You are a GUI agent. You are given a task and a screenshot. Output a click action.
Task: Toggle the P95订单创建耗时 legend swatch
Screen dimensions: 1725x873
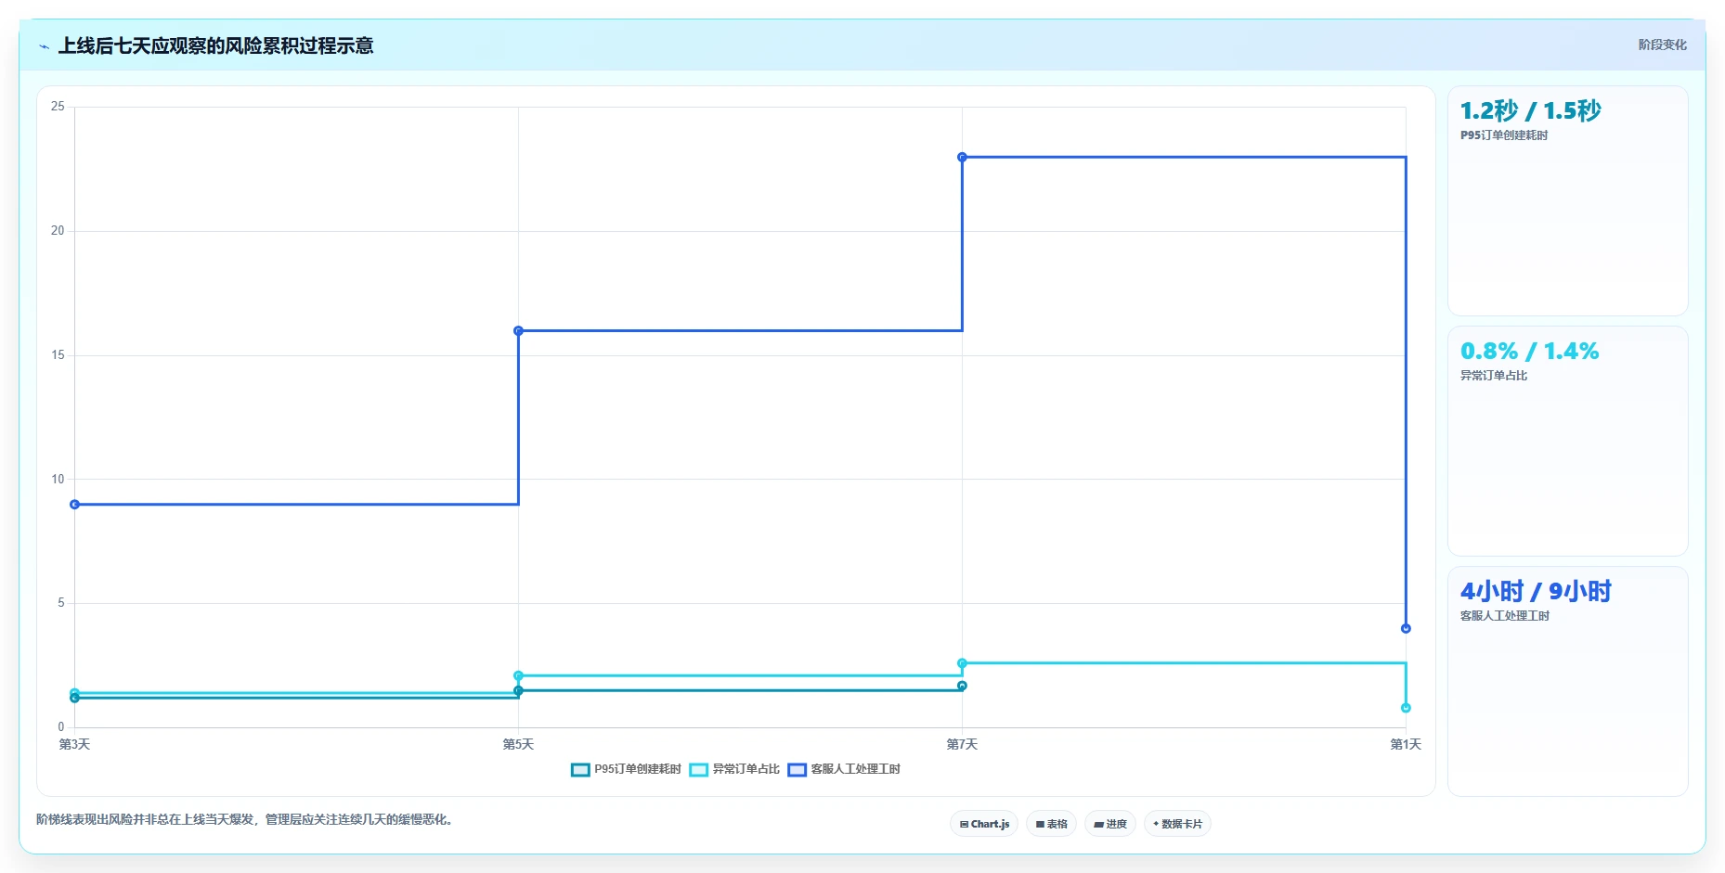(580, 769)
